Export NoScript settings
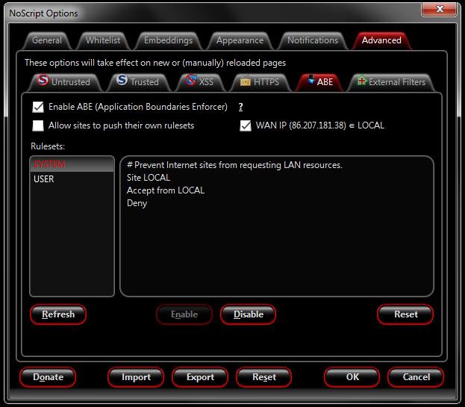The height and width of the screenshot is (407, 465). [200, 377]
